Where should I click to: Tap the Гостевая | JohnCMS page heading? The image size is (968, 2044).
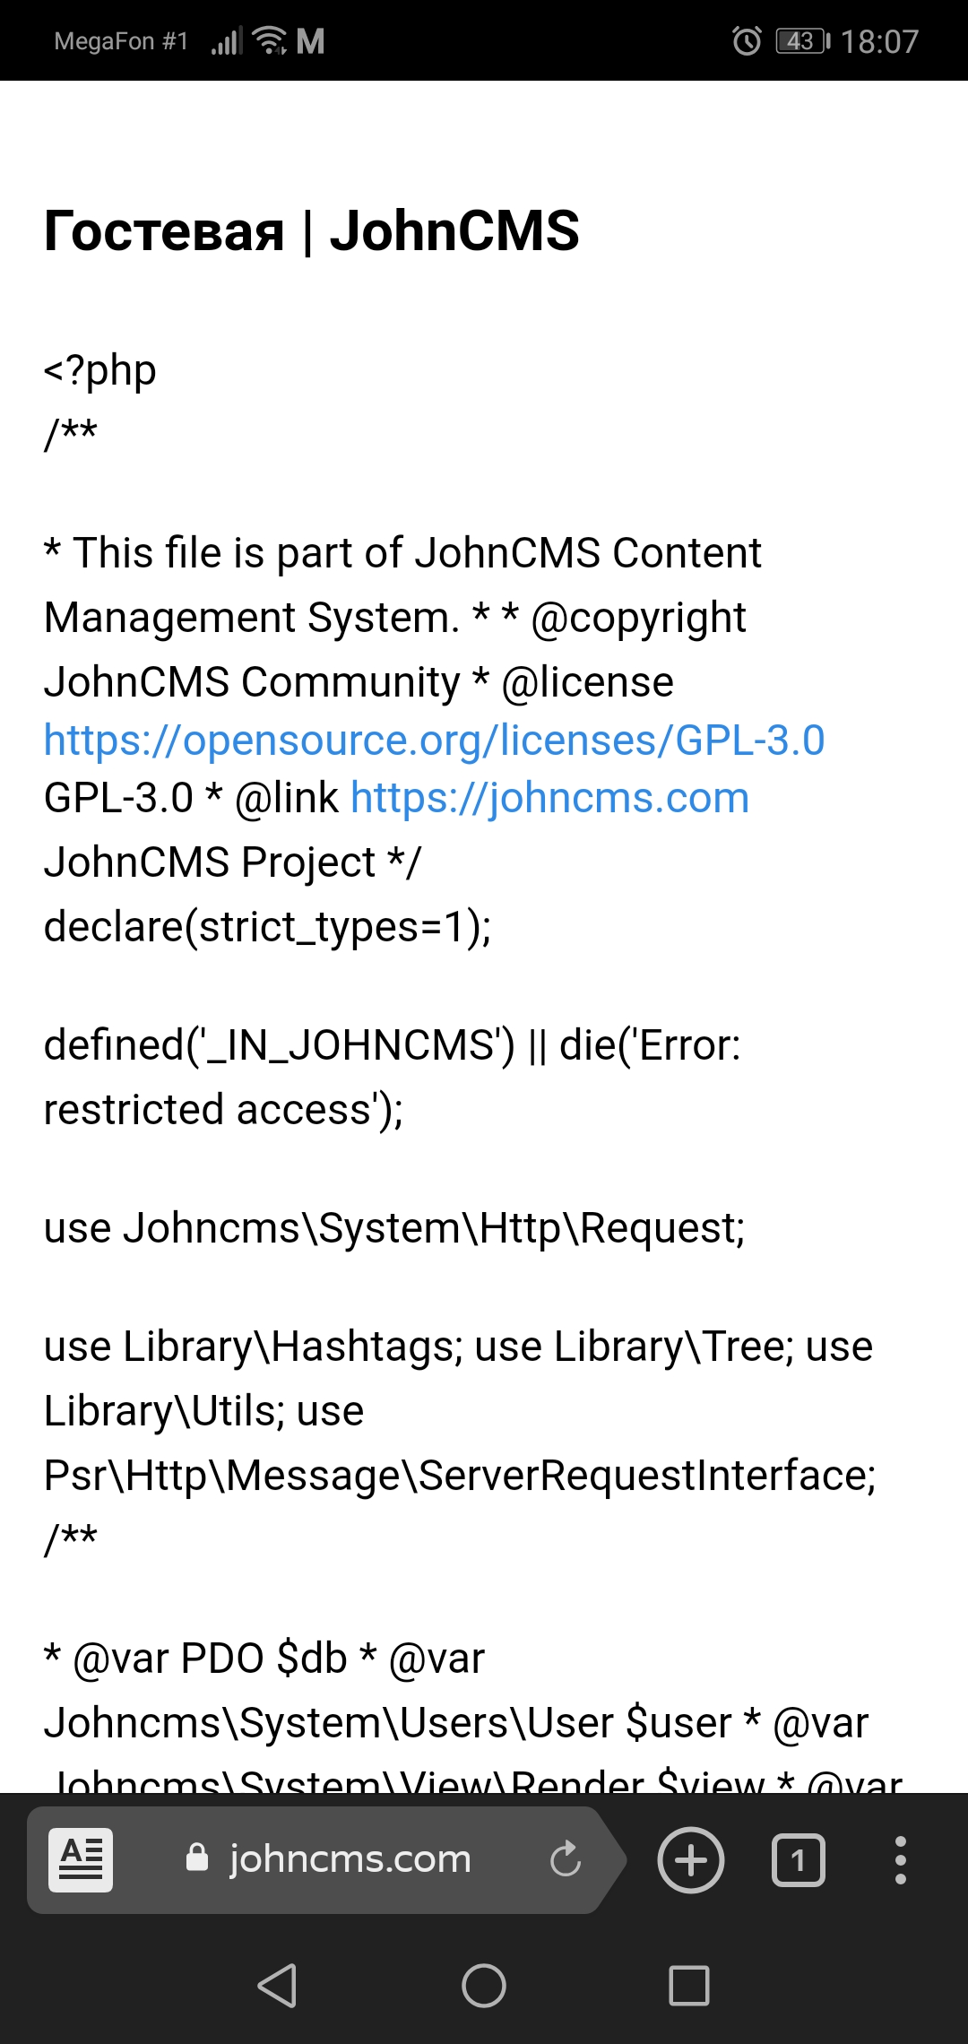pyautogui.click(x=311, y=231)
